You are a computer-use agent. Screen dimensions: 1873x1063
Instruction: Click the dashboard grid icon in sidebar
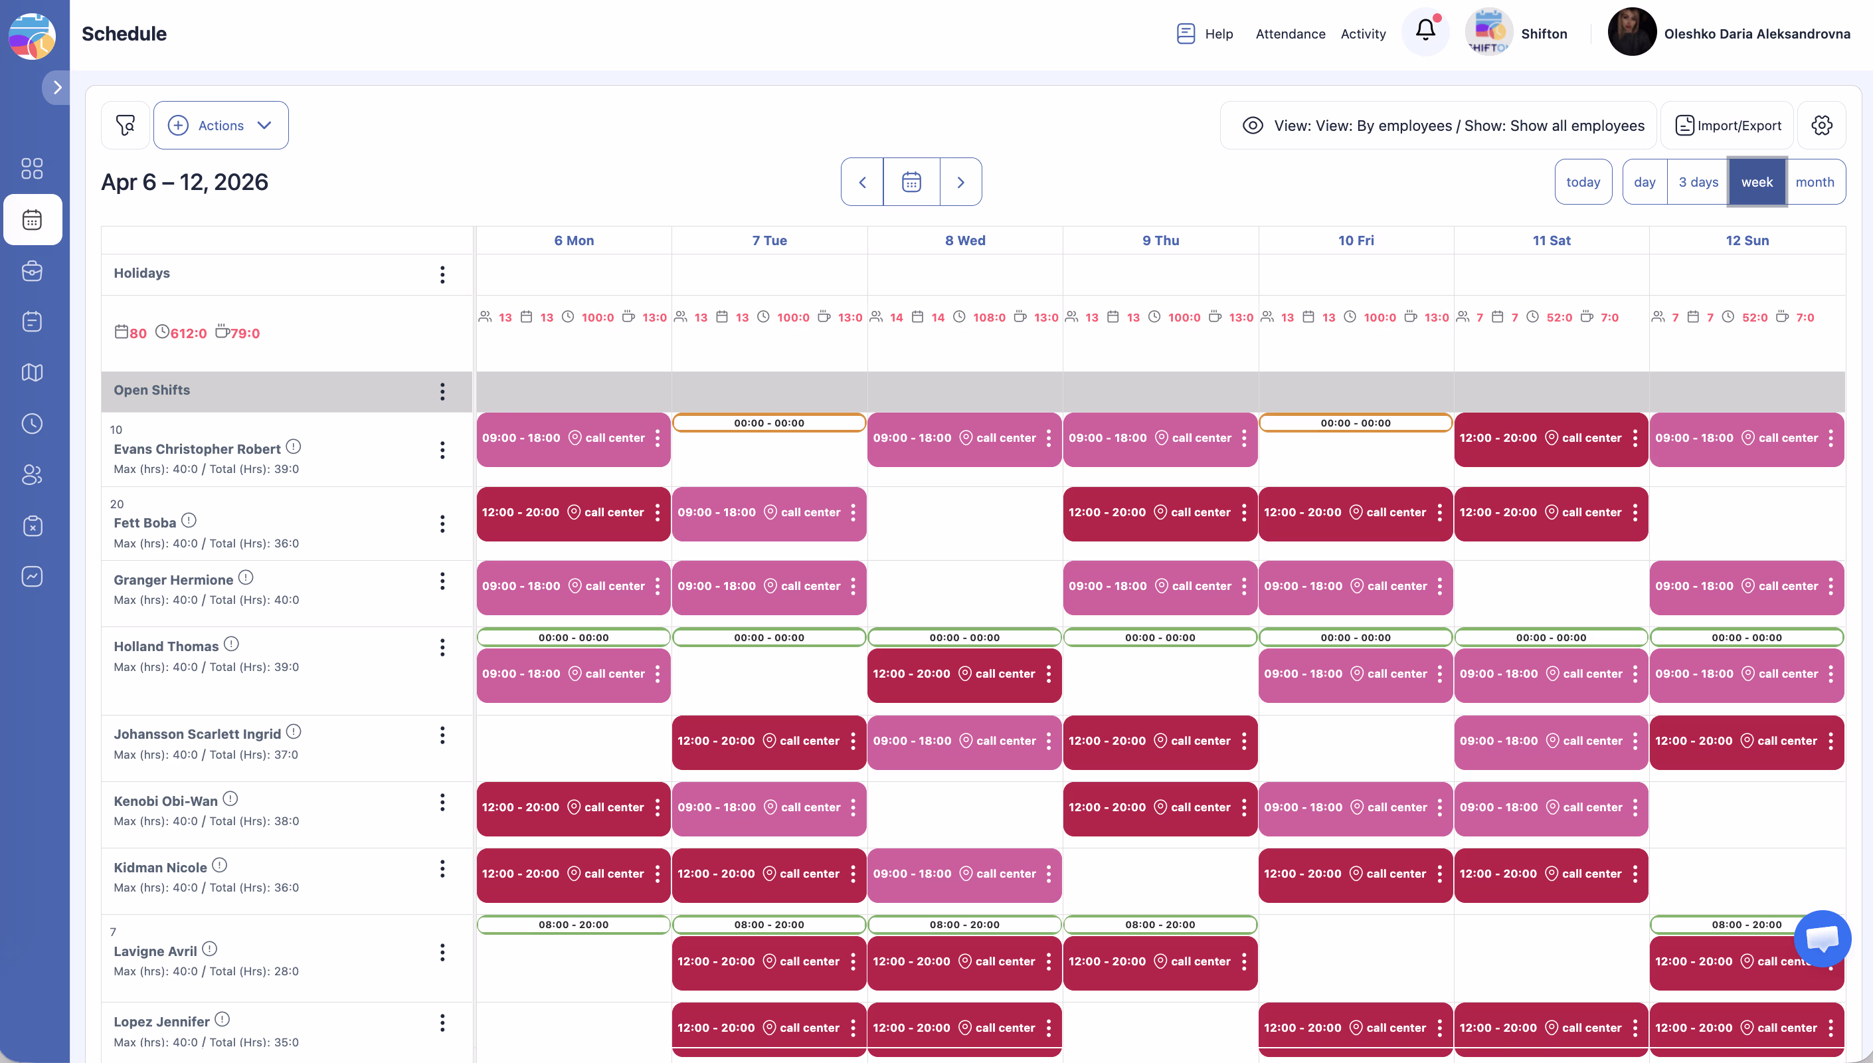pyautogui.click(x=32, y=169)
